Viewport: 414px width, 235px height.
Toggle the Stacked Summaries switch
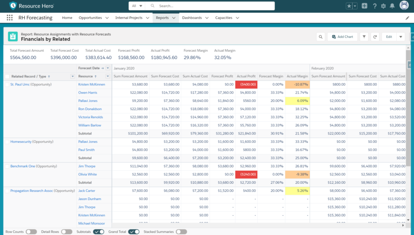pyautogui.click(x=182, y=232)
